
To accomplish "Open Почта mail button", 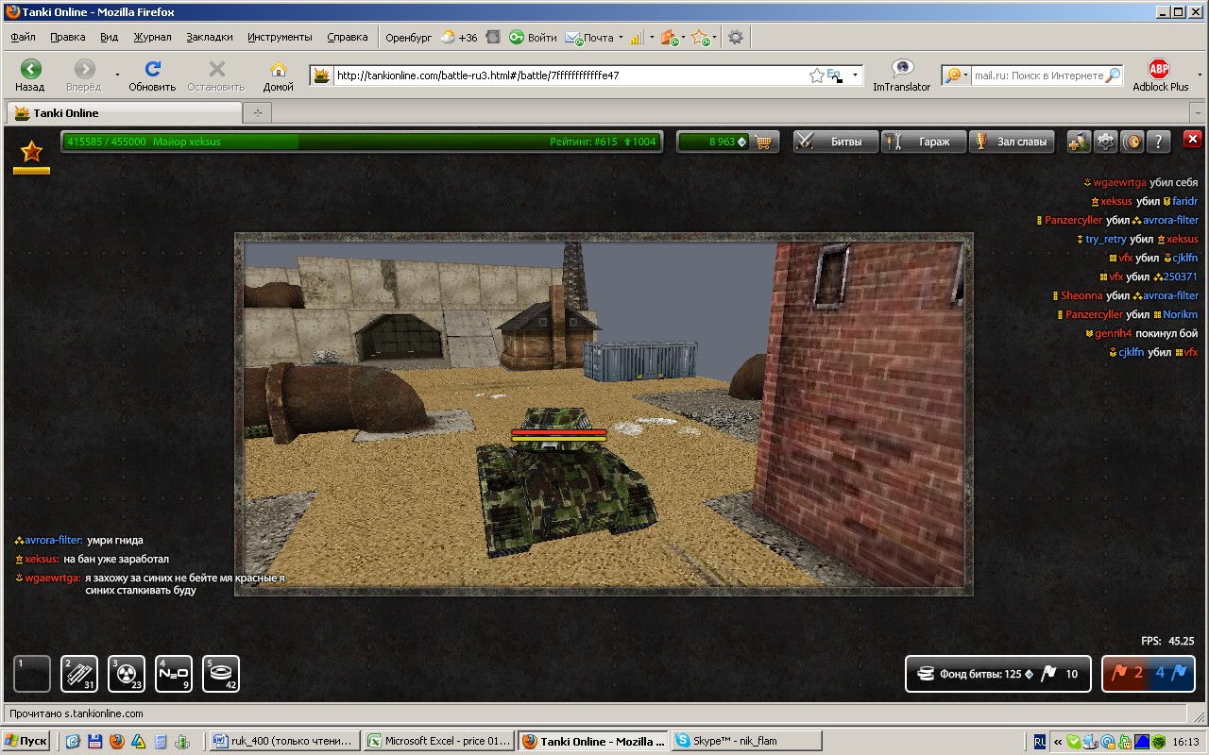I will (x=589, y=38).
